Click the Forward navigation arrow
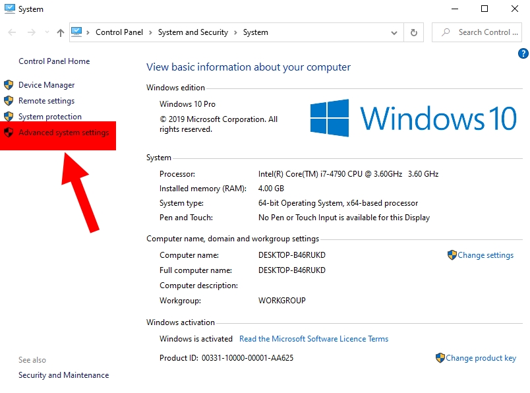 [31, 32]
